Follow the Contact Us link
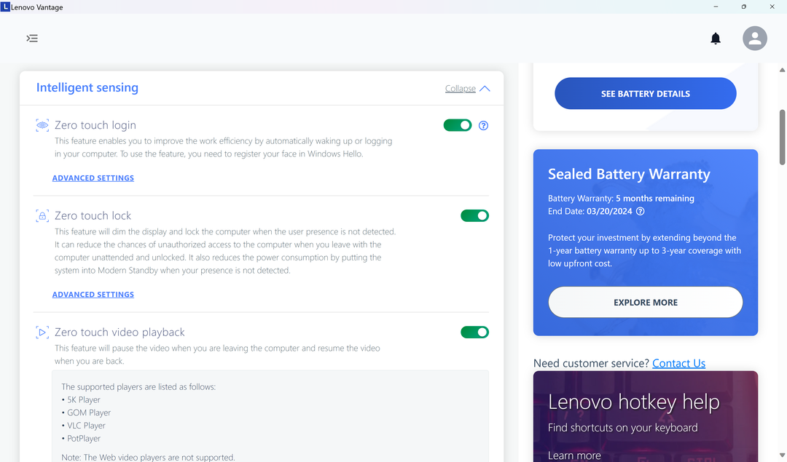Viewport: 787px width, 462px height. (x=678, y=364)
